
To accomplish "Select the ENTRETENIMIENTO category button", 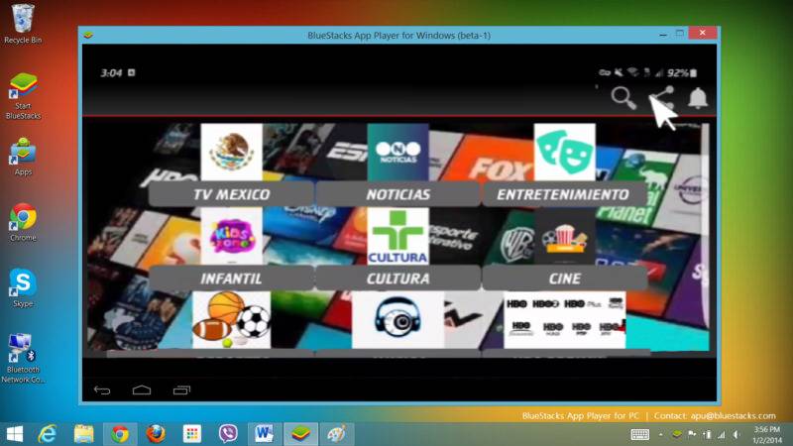I will 564,194.
